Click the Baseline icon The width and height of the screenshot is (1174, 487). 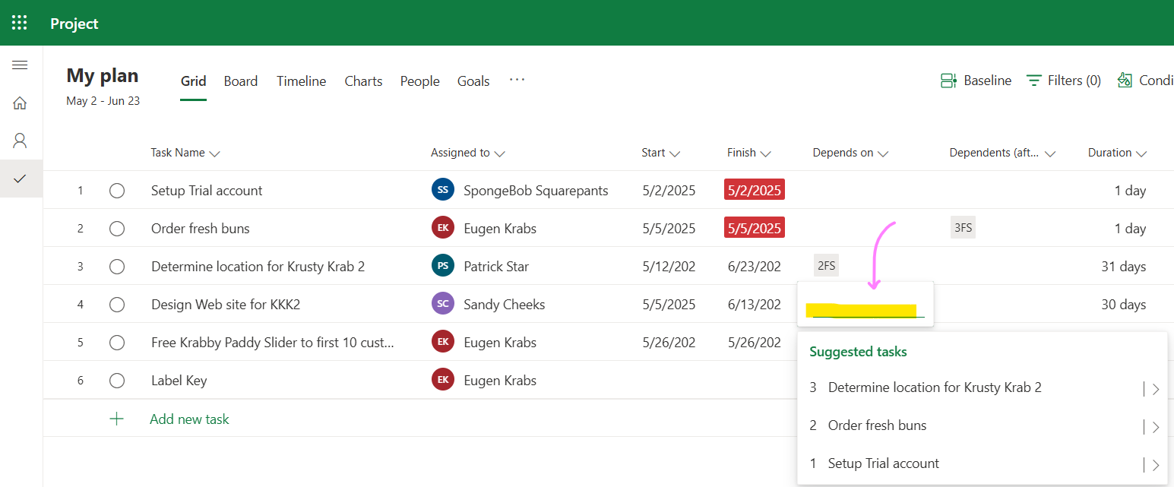point(948,81)
